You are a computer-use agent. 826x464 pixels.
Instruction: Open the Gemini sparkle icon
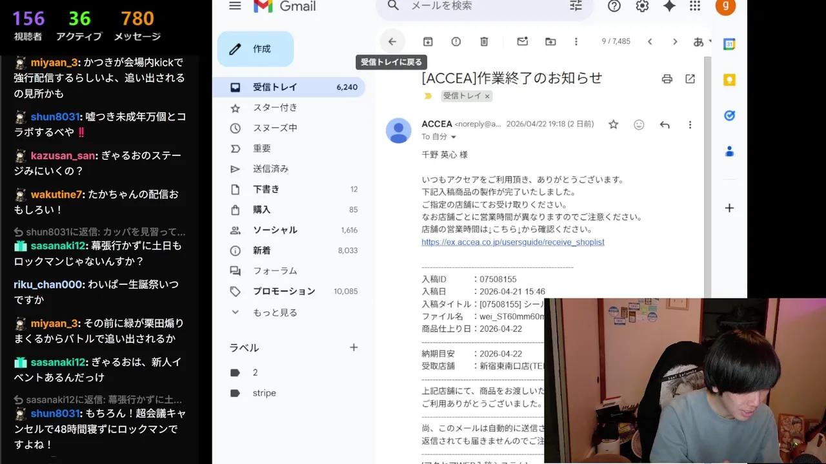click(669, 6)
